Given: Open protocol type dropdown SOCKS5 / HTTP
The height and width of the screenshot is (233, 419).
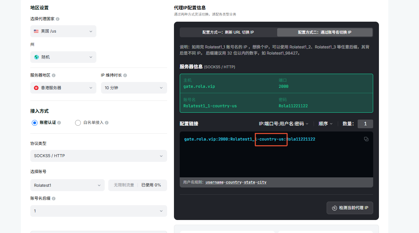Looking at the screenshot, I should click(99, 156).
